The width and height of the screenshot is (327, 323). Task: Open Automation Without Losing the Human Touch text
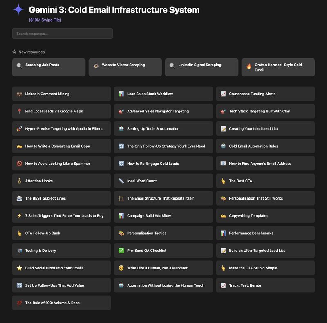point(166,285)
